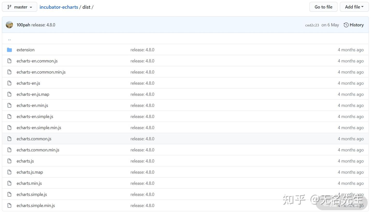Open file echarts-en.simple.min.js
Image resolution: width=373 pixels, height=215 pixels.
39,128
